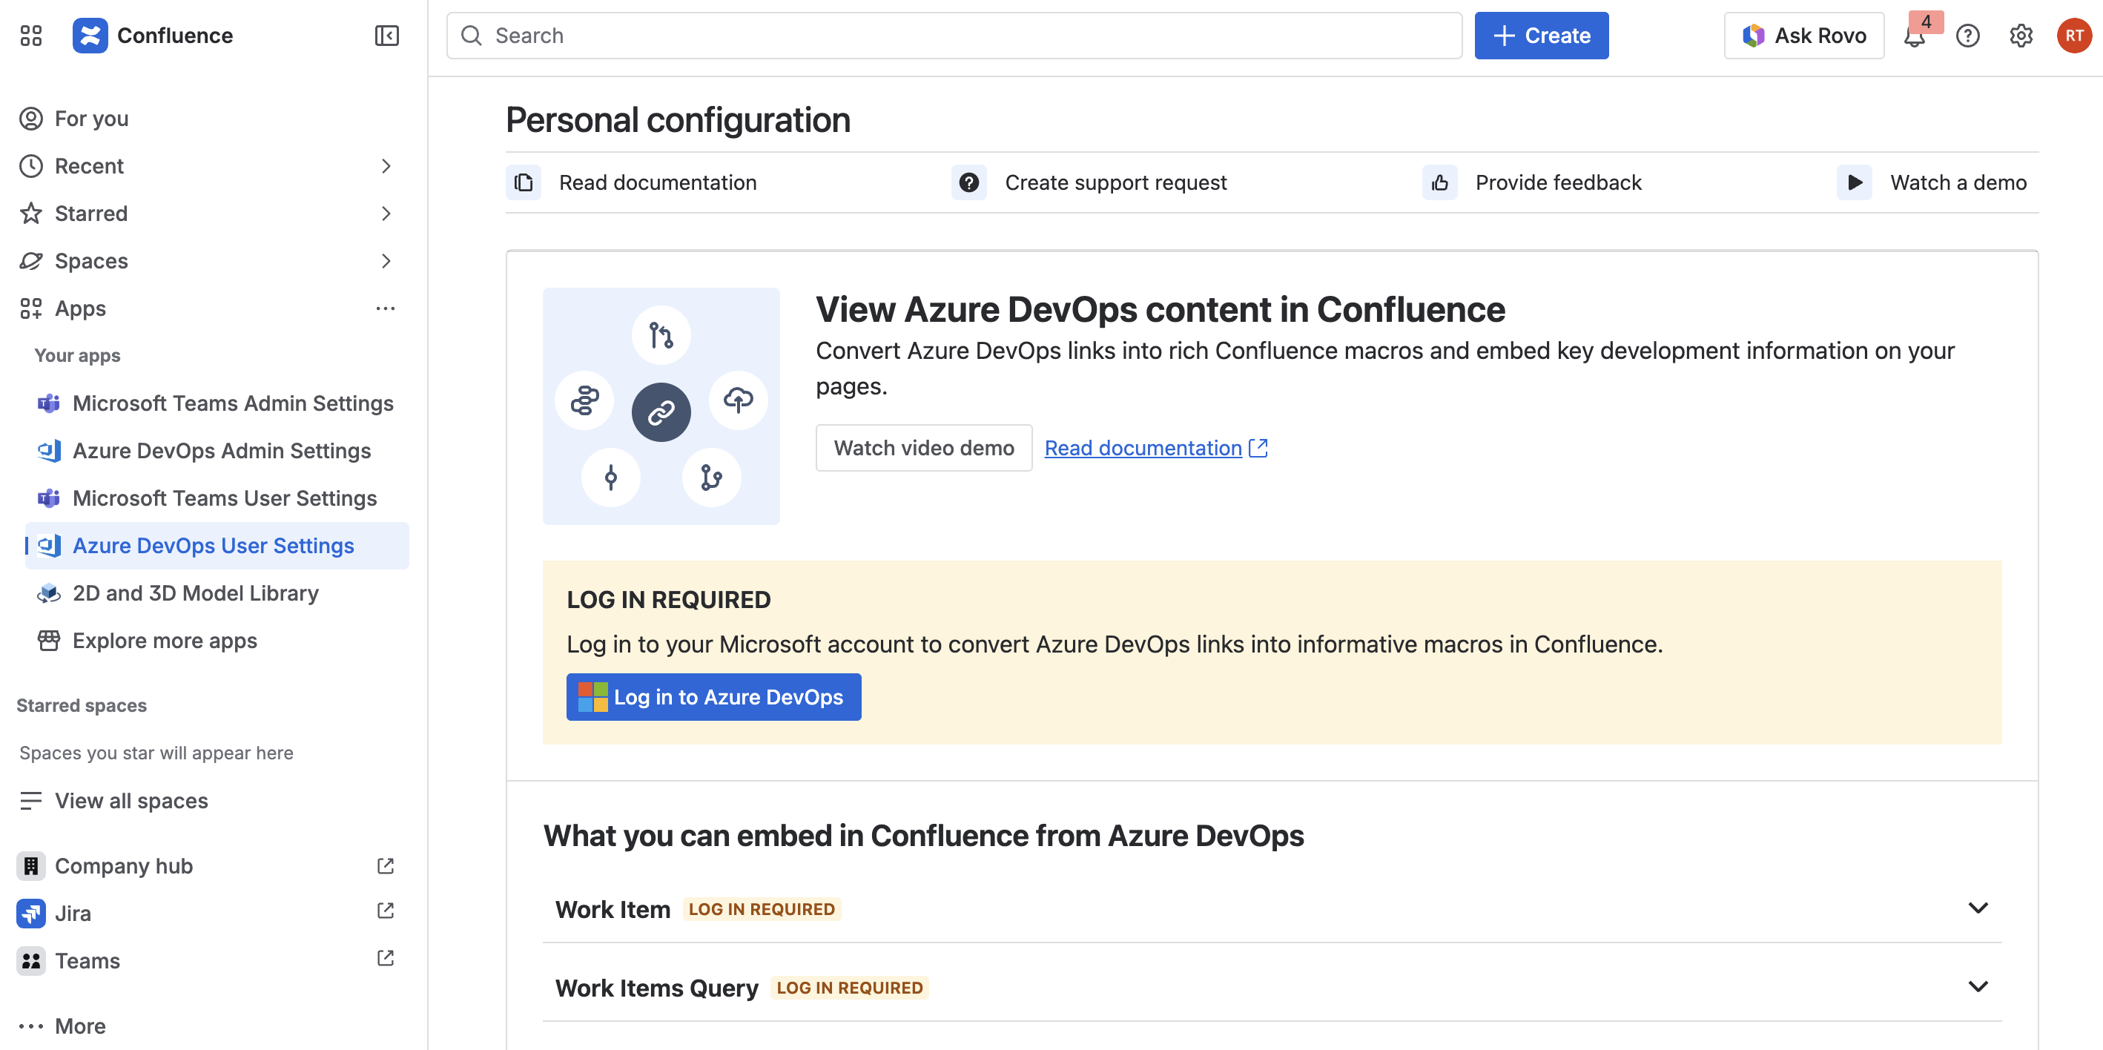Open the RT user profile avatar
2103x1050 pixels.
click(x=2073, y=35)
